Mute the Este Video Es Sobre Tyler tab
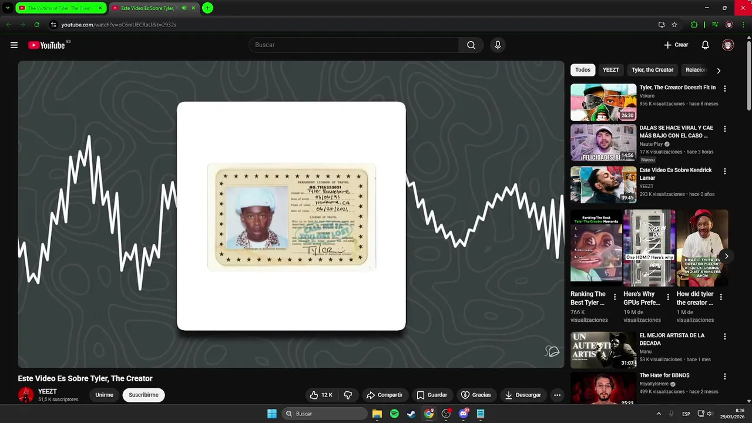752x423 pixels. [x=184, y=8]
